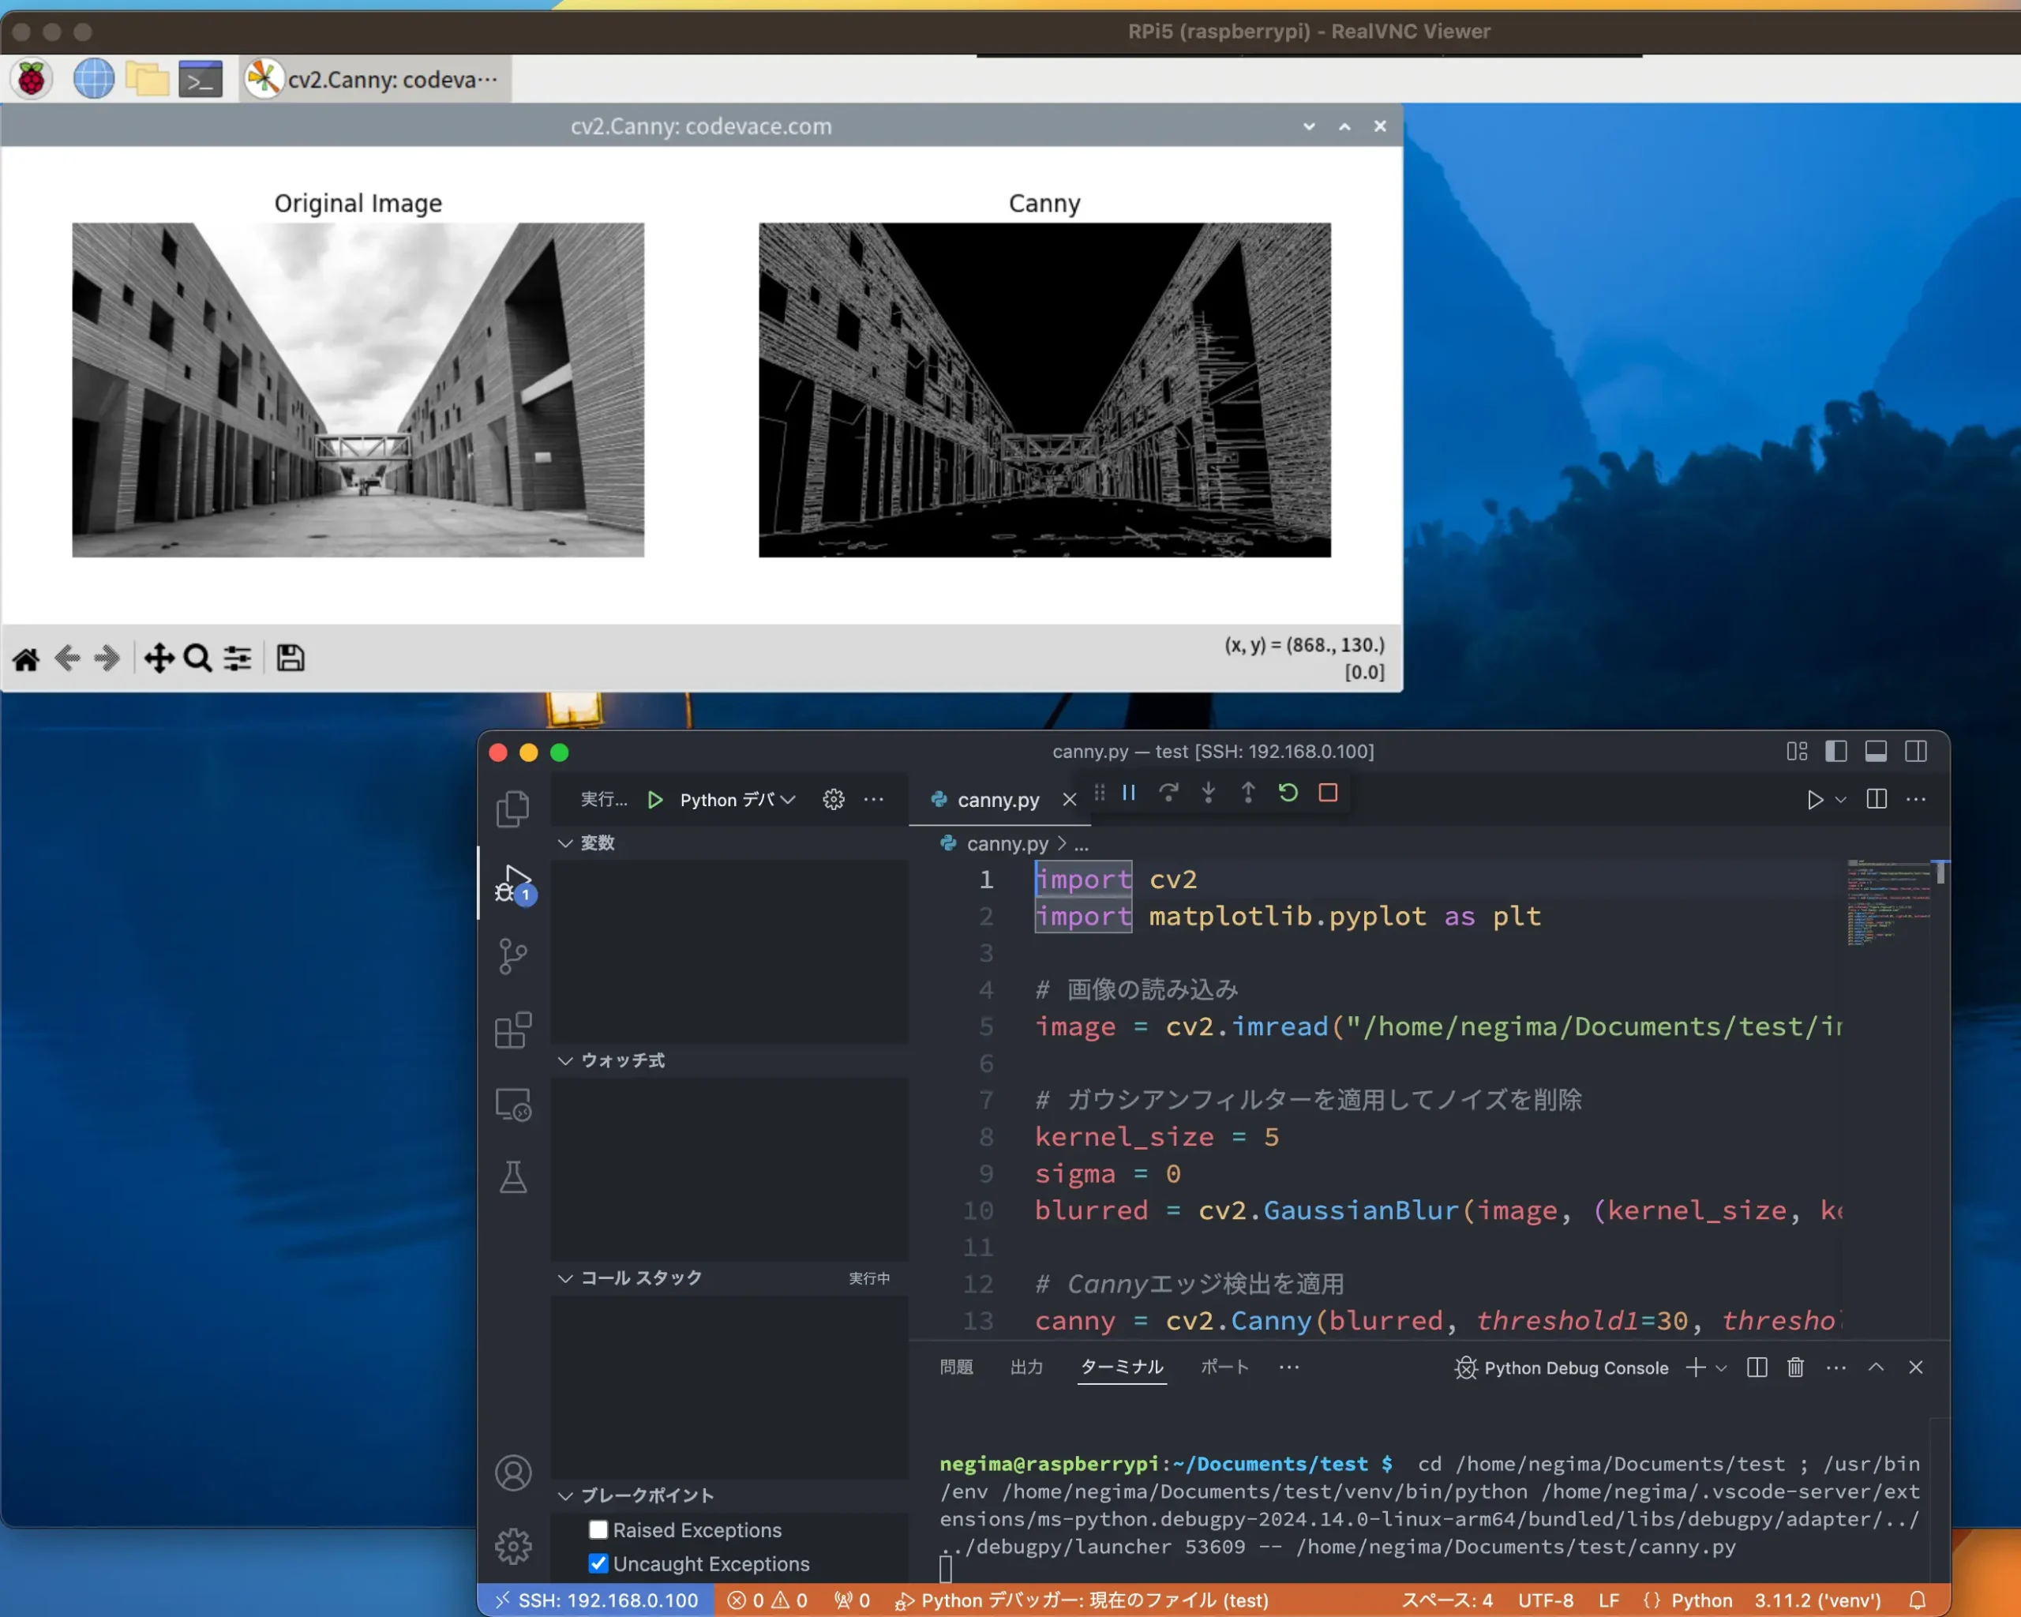Open the Source Control view
The width and height of the screenshot is (2021, 1617).
tap(512, 955)
